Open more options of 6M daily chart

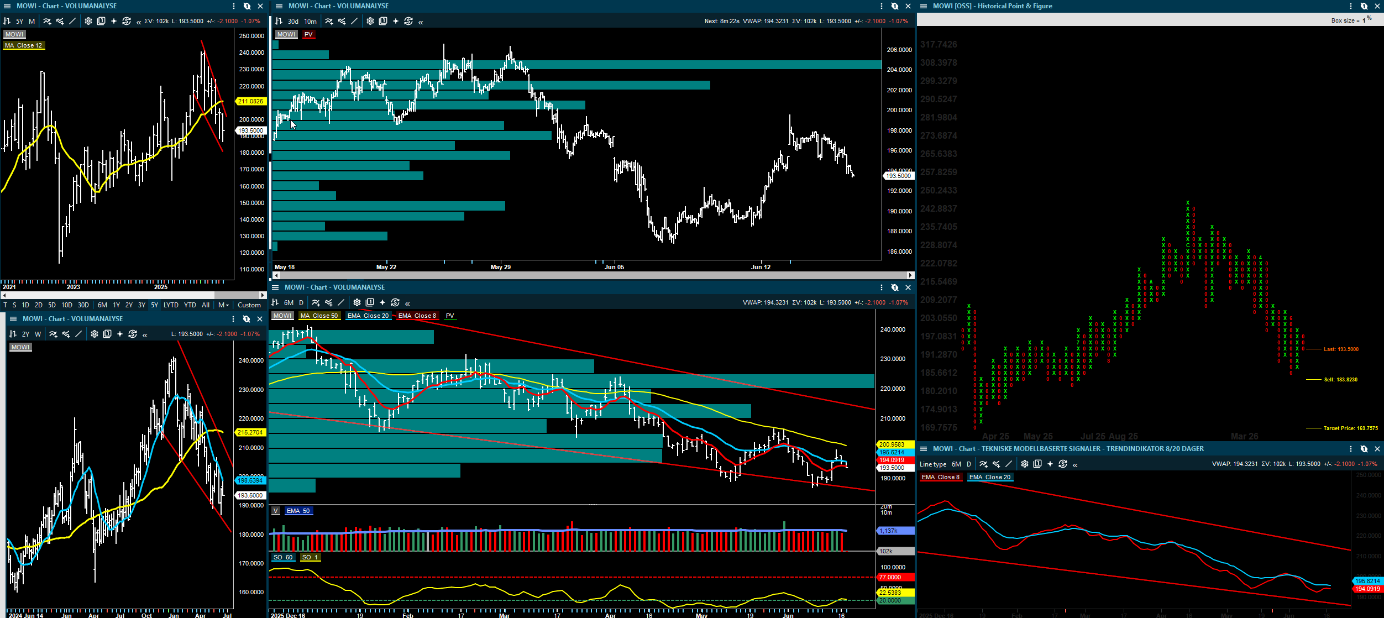click(882, 287)
